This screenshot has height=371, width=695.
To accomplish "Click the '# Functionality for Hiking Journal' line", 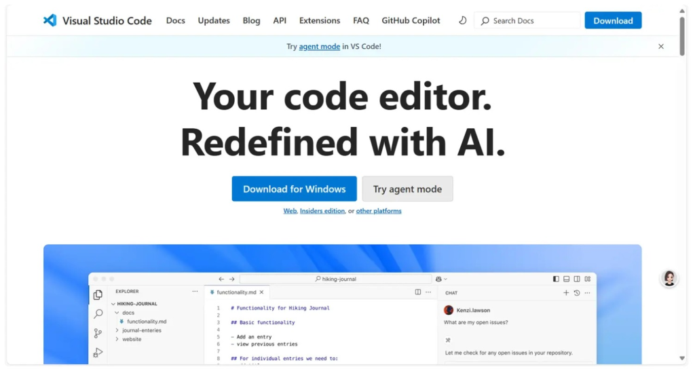I will click(280, 308).
